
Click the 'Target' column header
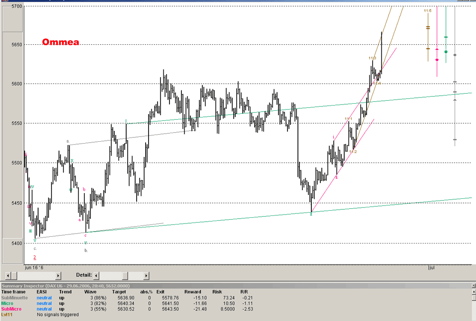pyautogui.click(x=119, y=292)
